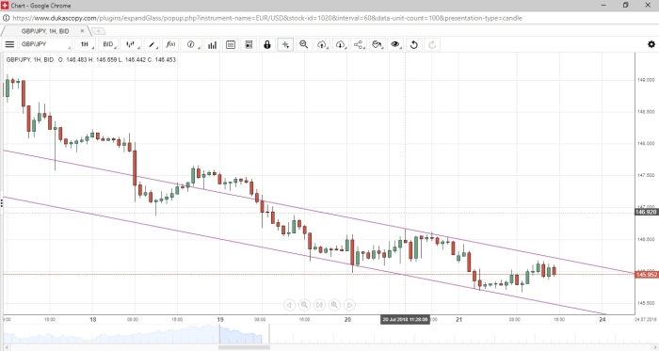Image resolution: width=659 pixels, height=351 pixels.
Task: Open the GBP/JPY instrument selector dropdown
Action: tap(45, 44)
